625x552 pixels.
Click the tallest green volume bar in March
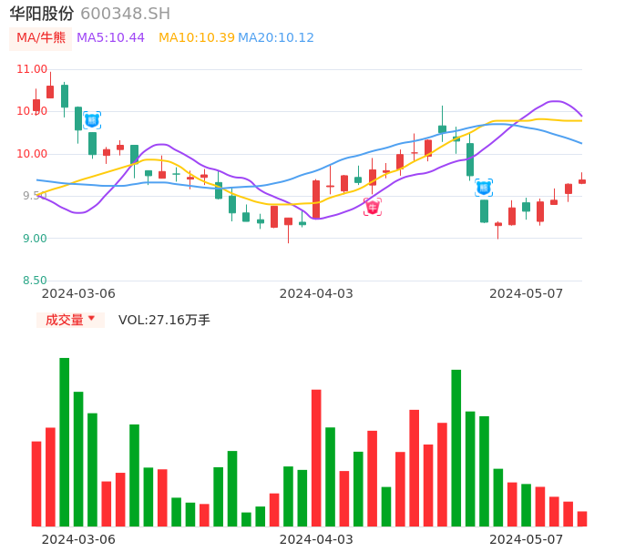[x=65, y=442]
